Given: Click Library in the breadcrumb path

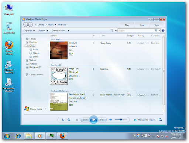Looking at the screenshot, I should [x=41, y=25].
